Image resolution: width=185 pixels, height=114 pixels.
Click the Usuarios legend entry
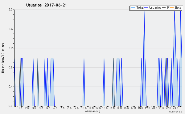(x=153, y=7)
